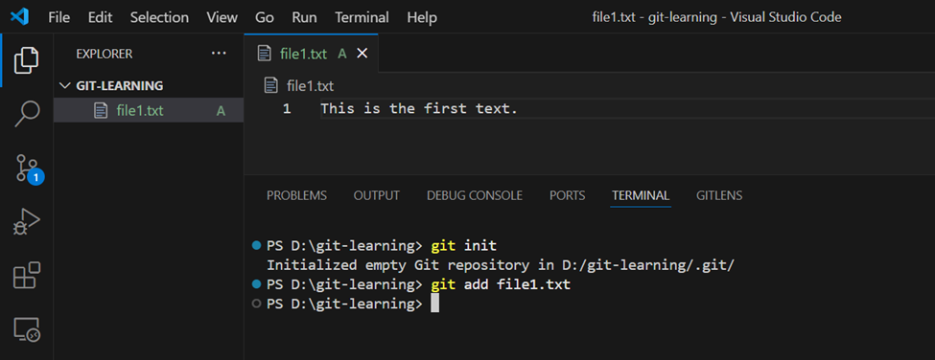The image size is (935, 360).
Task: Click the 'git add file1.txt' terminal line
Action: coord(419,284)
